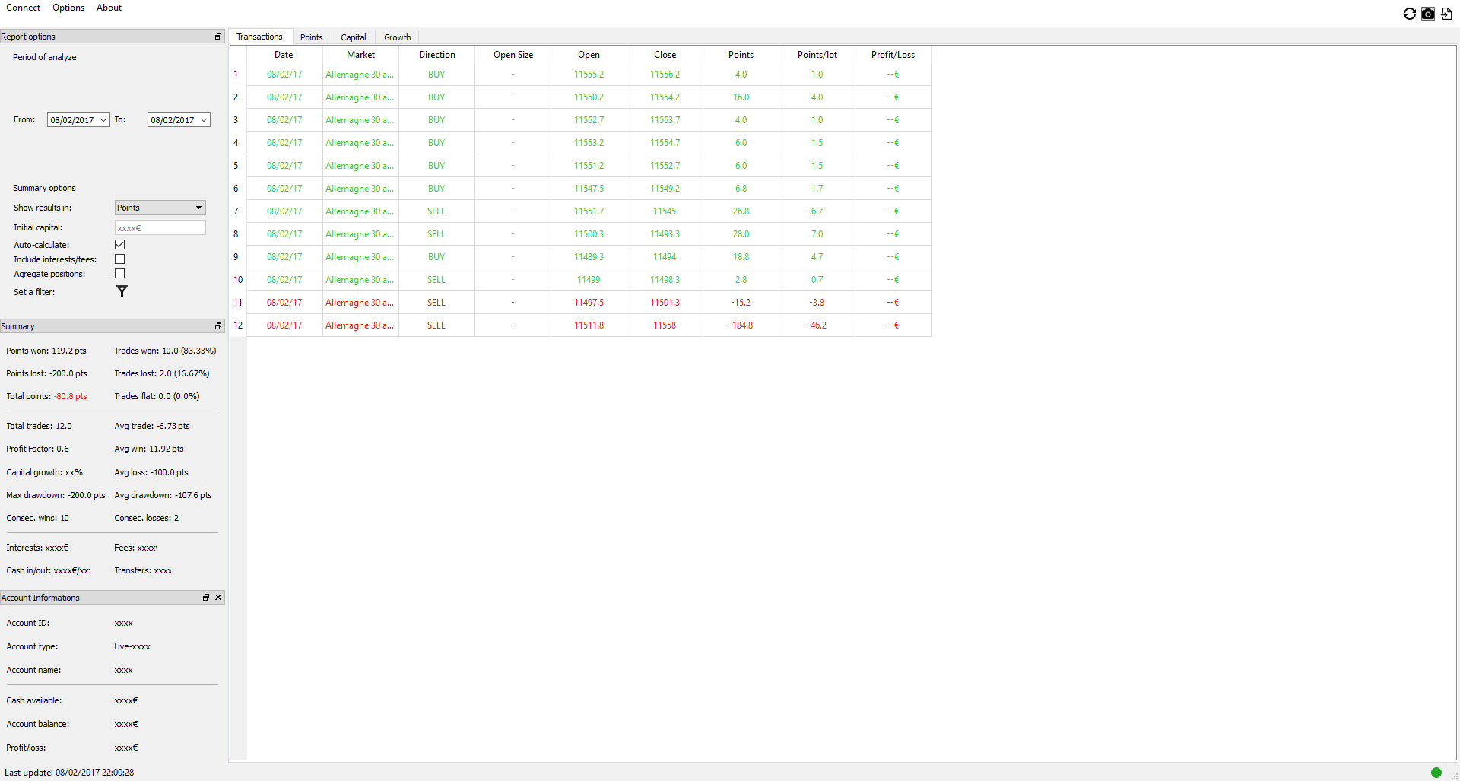Viewport: 1460px width, 781px height.
Task: Click the Trades won: 10.0 (83.33%) entry
Action: click(165, 351)
